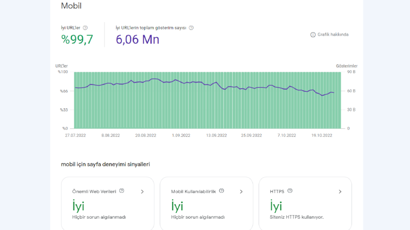Open the HTTPS card title
This screenshot has width=410, height=230.
click(277, 191)
